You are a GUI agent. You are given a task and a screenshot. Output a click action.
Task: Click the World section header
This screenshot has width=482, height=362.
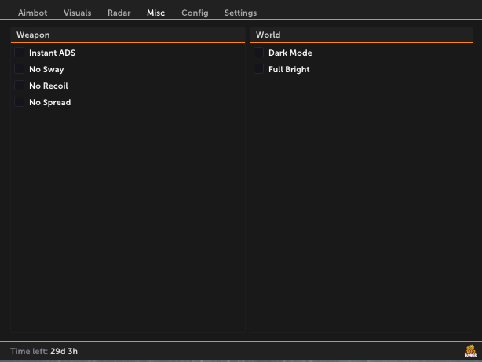[x=361, y=35]
